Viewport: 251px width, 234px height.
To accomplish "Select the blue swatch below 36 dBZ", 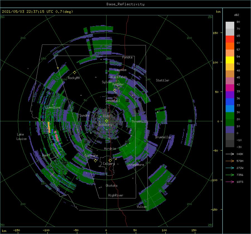I will coord(230,102).
